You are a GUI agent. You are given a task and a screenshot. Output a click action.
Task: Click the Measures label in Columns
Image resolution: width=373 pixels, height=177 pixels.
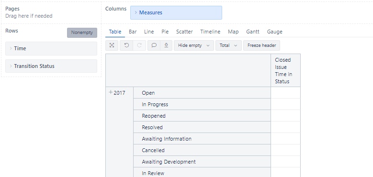[x=150, y=12]
